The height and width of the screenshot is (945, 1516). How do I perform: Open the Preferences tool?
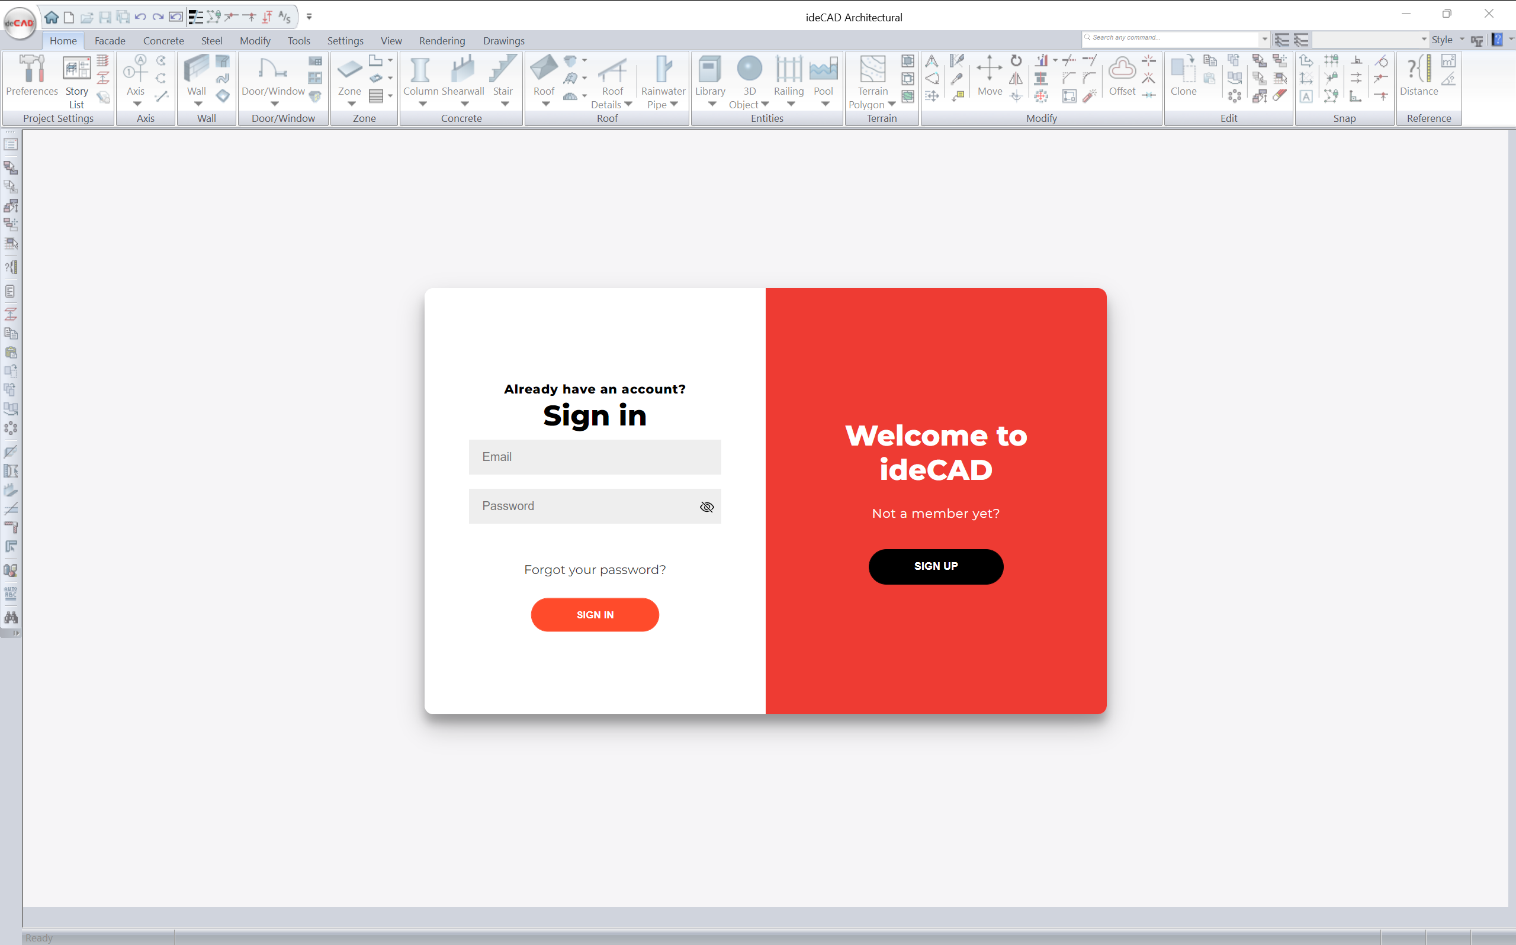tap(32, 76)
